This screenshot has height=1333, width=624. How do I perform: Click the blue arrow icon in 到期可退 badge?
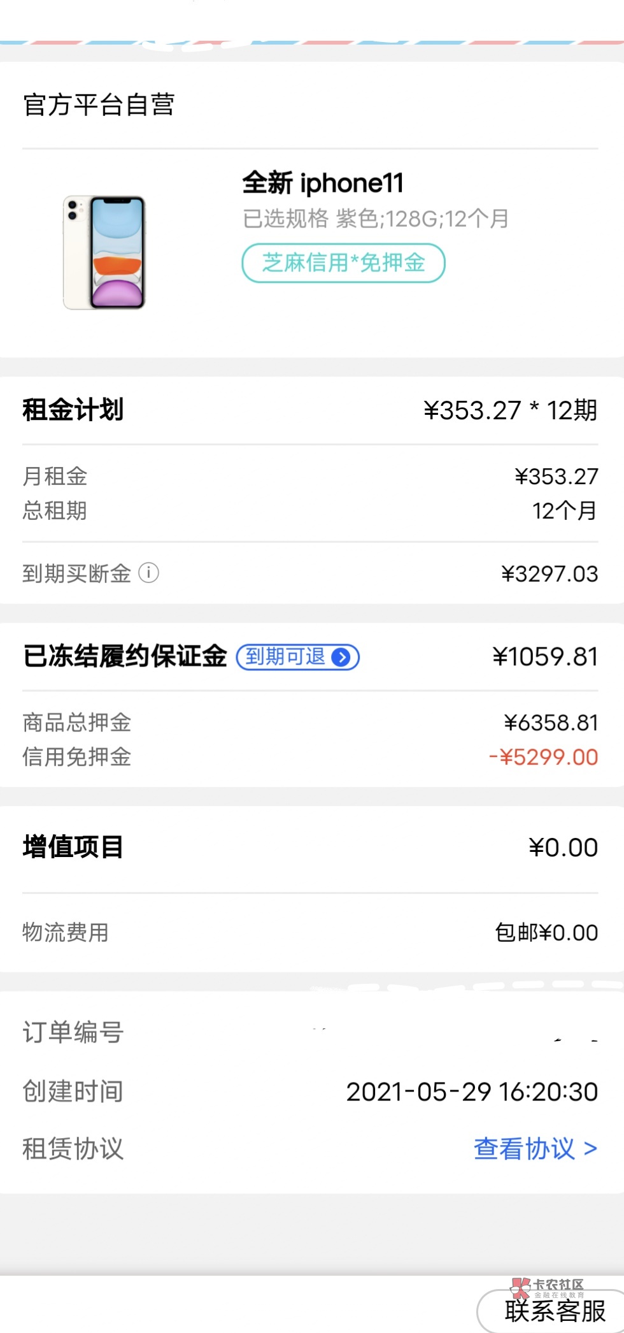(x=342, y=657)
